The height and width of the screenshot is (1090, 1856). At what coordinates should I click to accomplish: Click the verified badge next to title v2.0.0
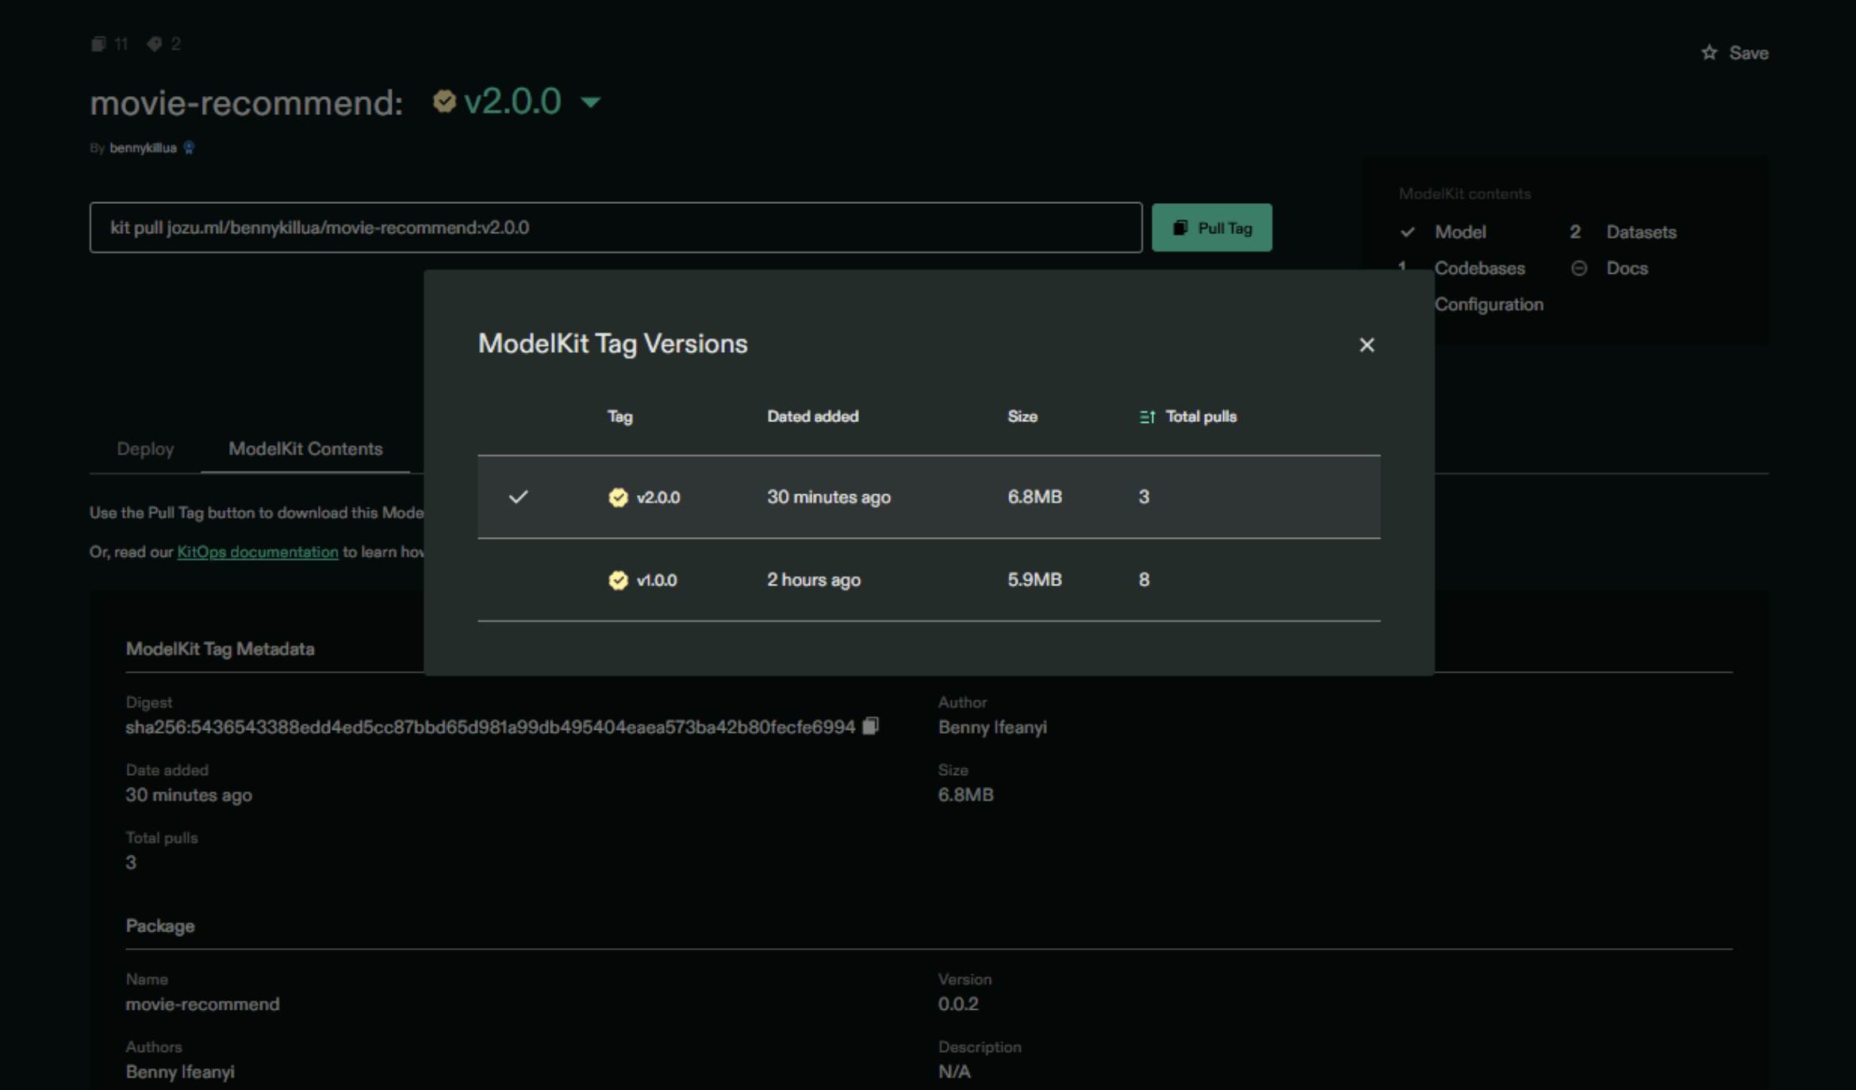coord(444,102)
